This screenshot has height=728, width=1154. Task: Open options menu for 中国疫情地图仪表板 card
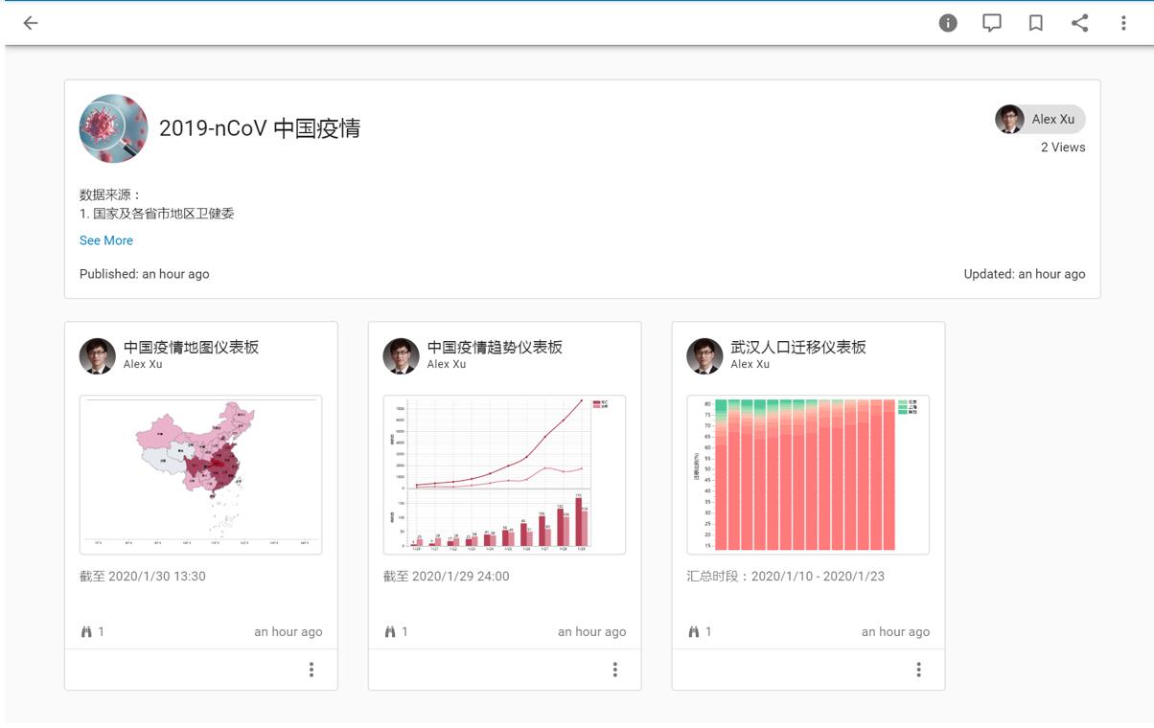312,670
